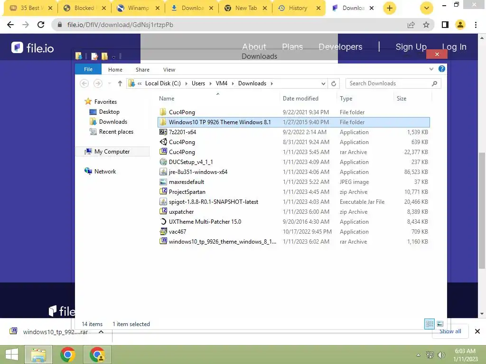The width and height of the screenshot is (486, 364).
Task: Open Chrome three-dot menu
Action: (476, 25)
